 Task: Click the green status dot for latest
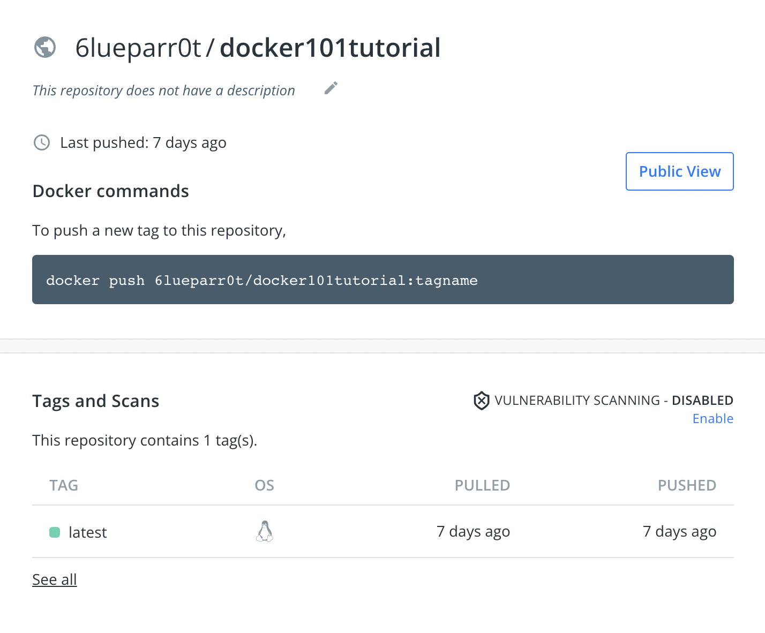[55, 532]
